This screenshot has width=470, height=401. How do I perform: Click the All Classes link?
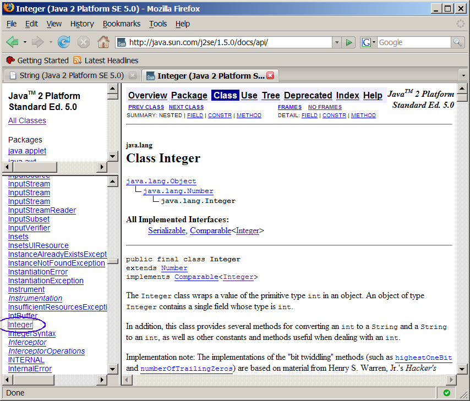(27, 121)
